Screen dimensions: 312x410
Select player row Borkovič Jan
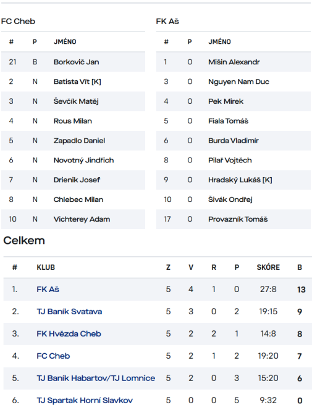pyautogui.click(x=74, y=62)
